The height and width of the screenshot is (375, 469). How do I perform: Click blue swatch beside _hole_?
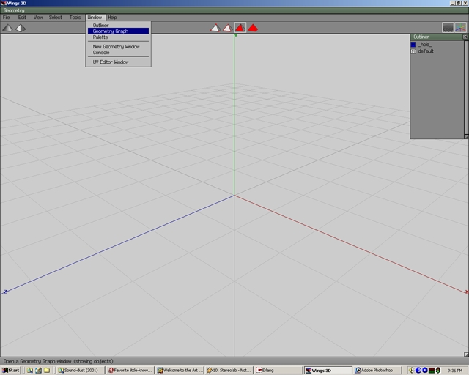click(x=413, y=45)
